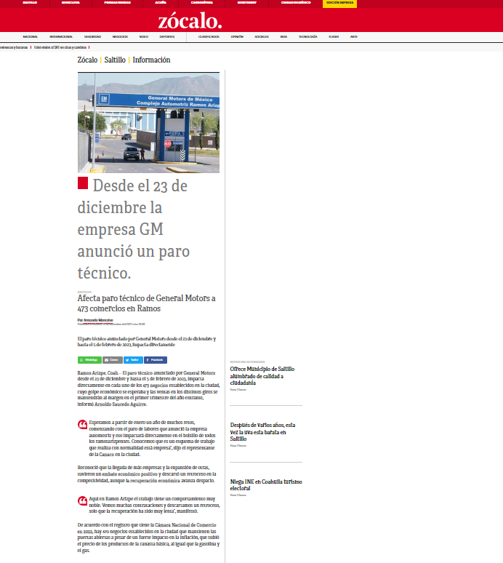This screenshot has height=563, width=503.
Task: Go to the Sociales section
Action: pos(262,36)
